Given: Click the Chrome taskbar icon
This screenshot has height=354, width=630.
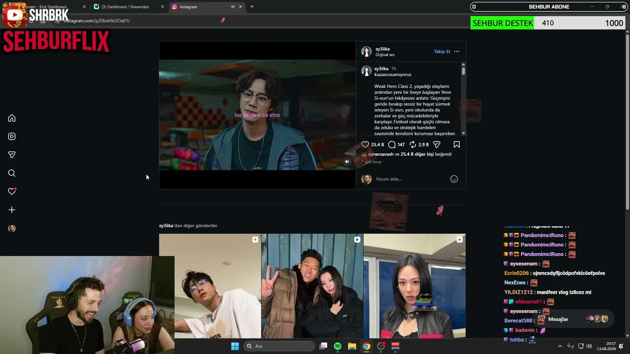Looking at the screenshot, I should coord(366,346).
